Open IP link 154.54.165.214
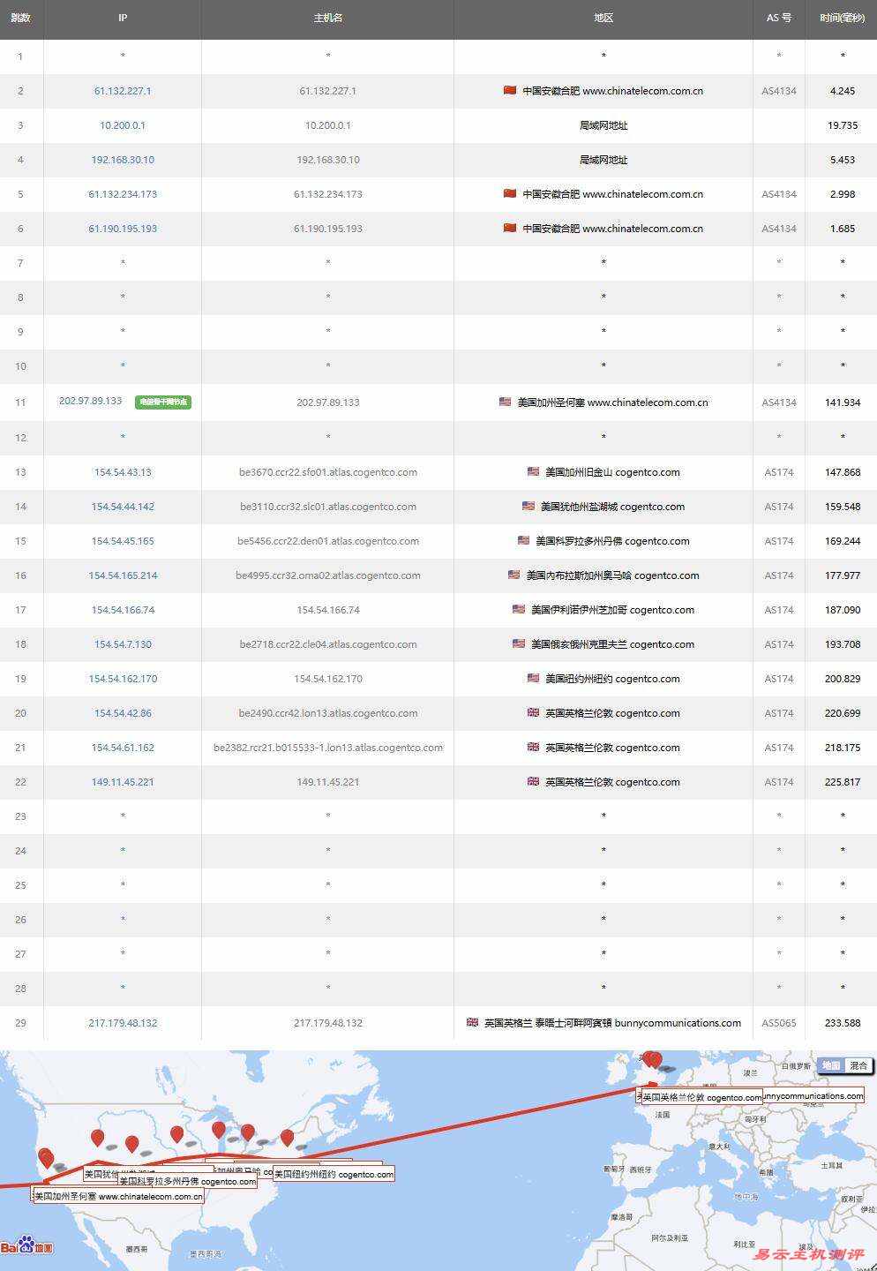This screenshot has width=877, height=1271. (x=123, y=575)
